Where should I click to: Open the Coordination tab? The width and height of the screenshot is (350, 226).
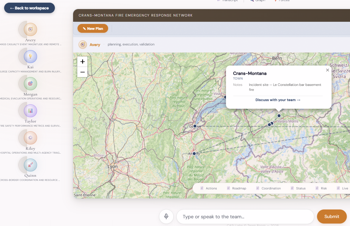268,188
